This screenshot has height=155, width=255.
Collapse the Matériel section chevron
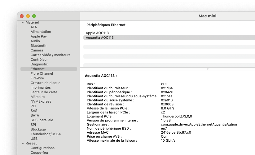23,23
